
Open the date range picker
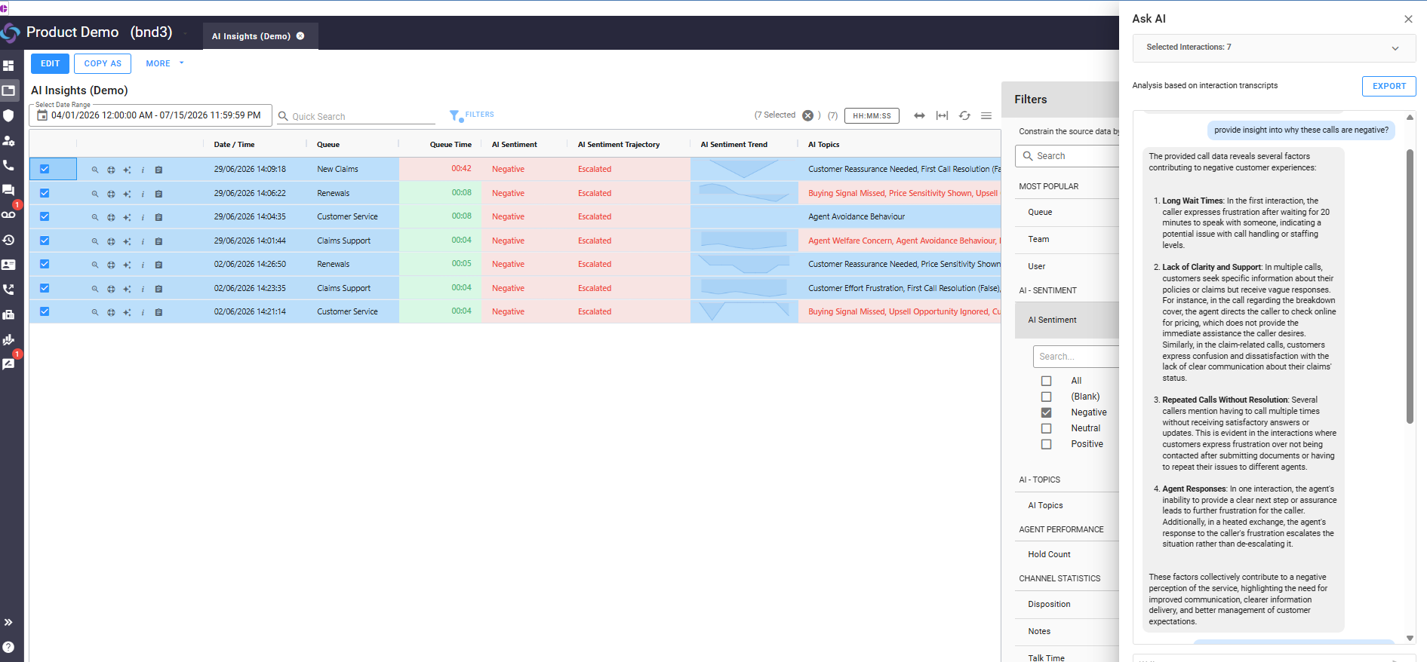point(150,115)
